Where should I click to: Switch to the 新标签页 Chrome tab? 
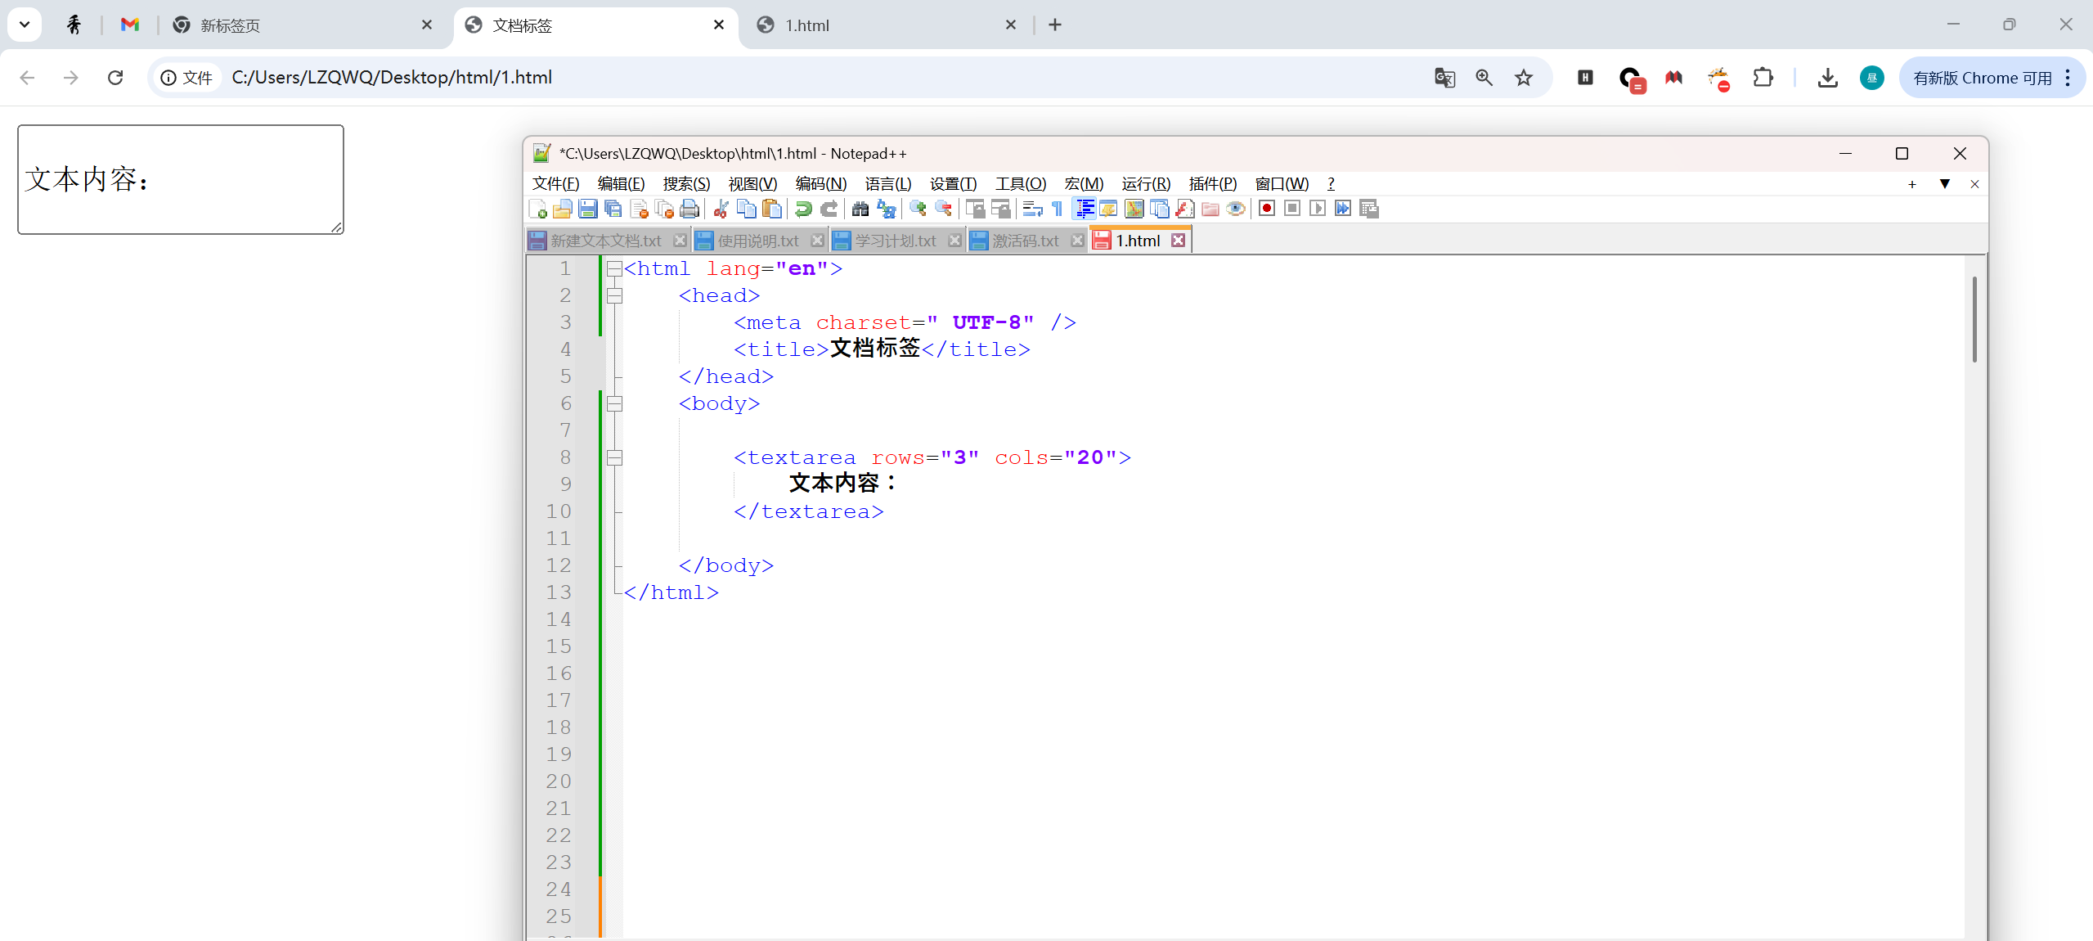(x=303, y=25)
